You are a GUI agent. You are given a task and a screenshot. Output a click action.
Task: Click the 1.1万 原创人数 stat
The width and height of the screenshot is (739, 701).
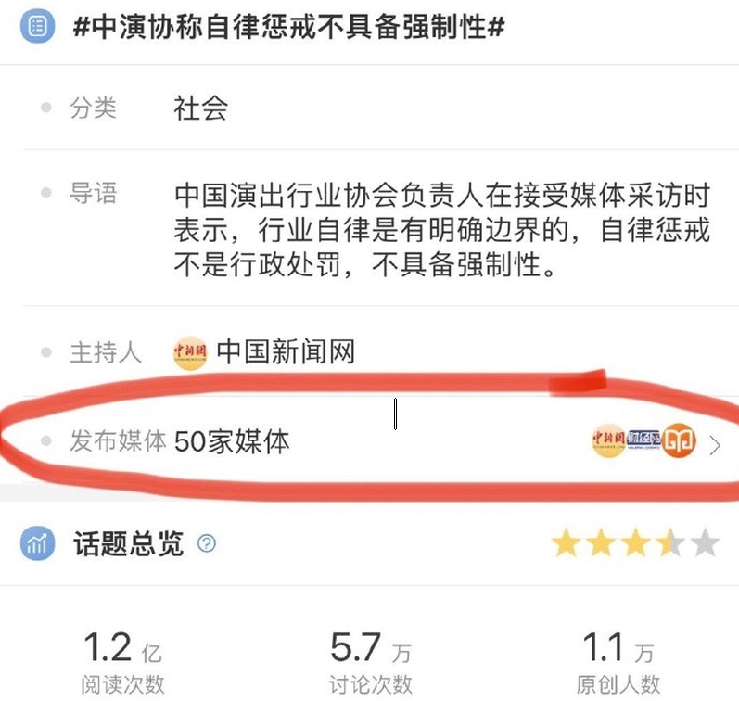pyautogui.click(x=618, y=663)
